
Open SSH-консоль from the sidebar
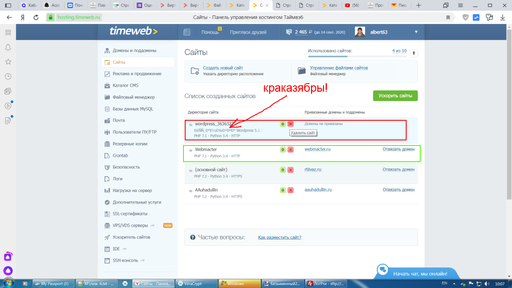pos(125,260)
